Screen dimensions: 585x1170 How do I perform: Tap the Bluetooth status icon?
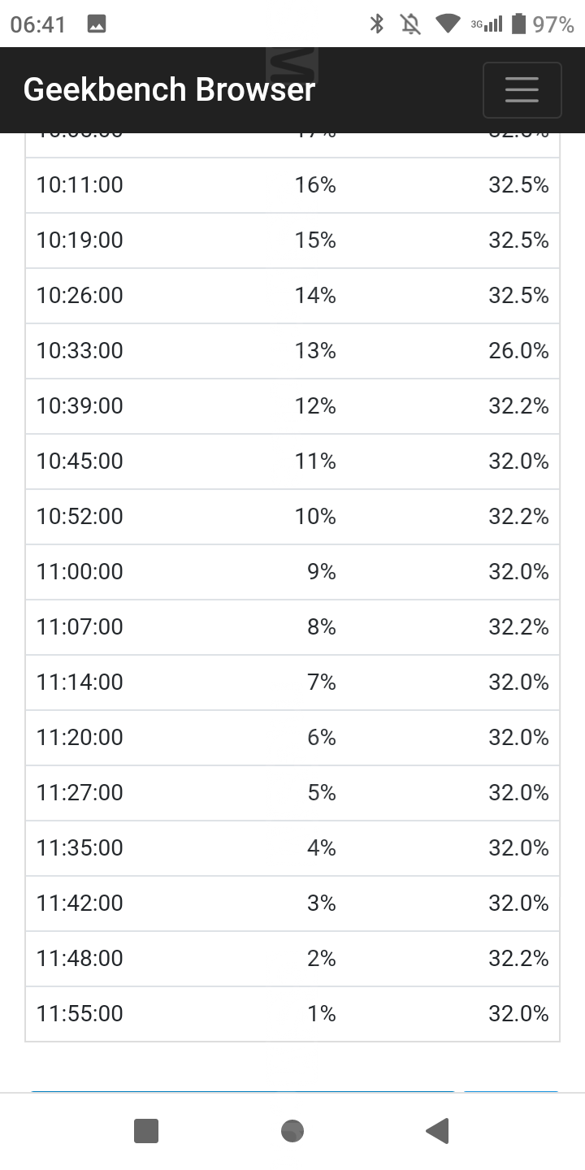click(x=377, y=24)
